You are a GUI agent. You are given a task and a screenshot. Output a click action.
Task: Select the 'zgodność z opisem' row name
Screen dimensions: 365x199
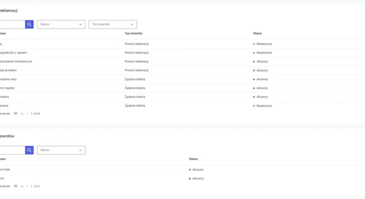coord(14,53)
